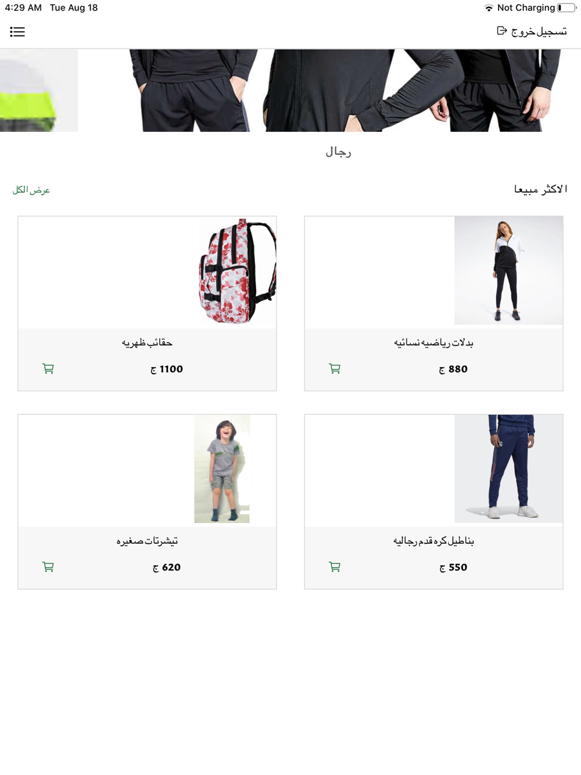Select الاكثر مبيعا best sellers heading
The height and width of the screenshot is (775, 581).
click(x=540, y=189)
